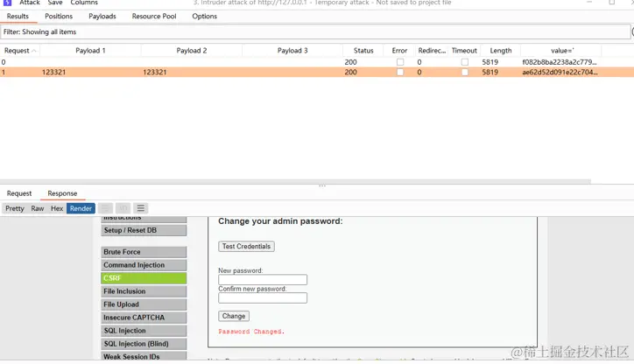This screenshot has width=634, height=364.
Task: Sort by Length column header
Action: pos(501,51)
